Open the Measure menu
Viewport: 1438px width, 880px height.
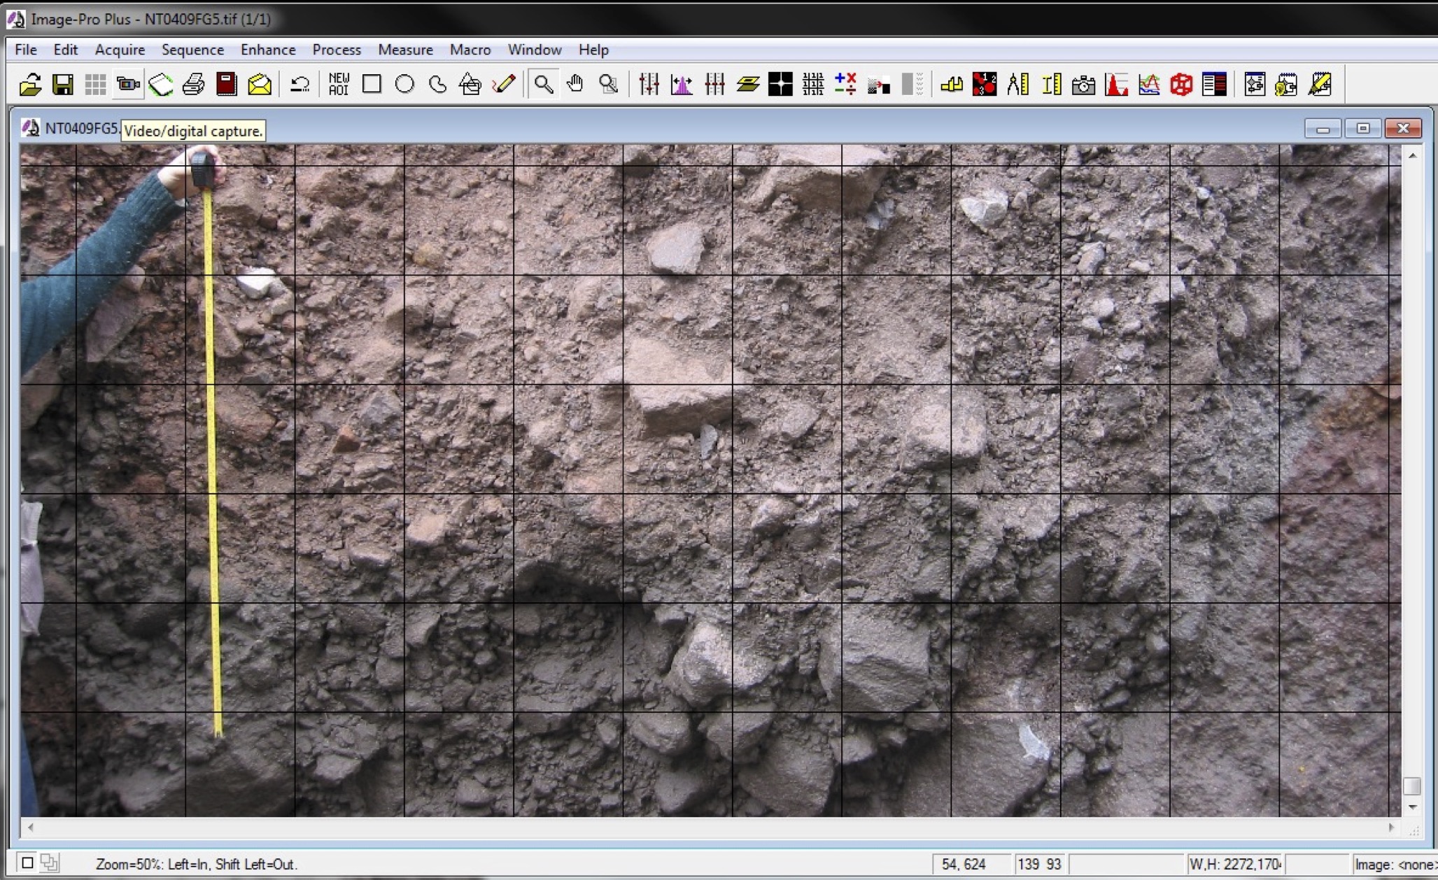(405, 49)
